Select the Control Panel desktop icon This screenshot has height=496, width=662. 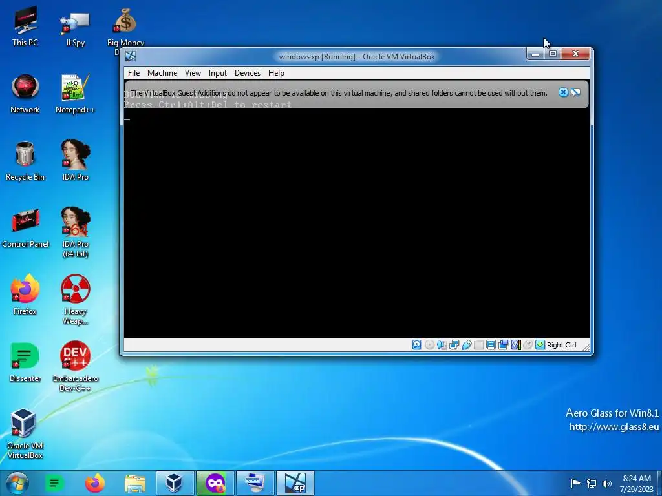point(25,228)
